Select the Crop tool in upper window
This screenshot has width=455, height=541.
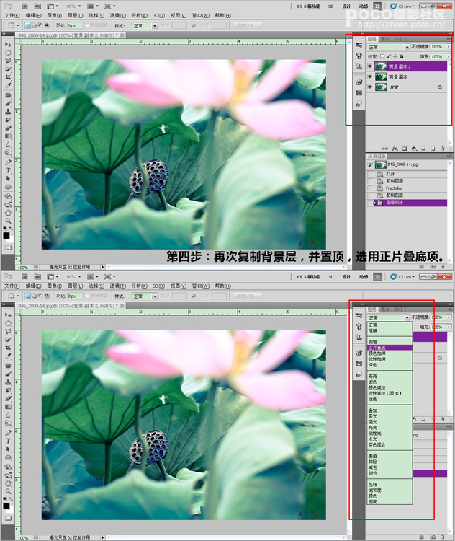(x=8, y=78)
